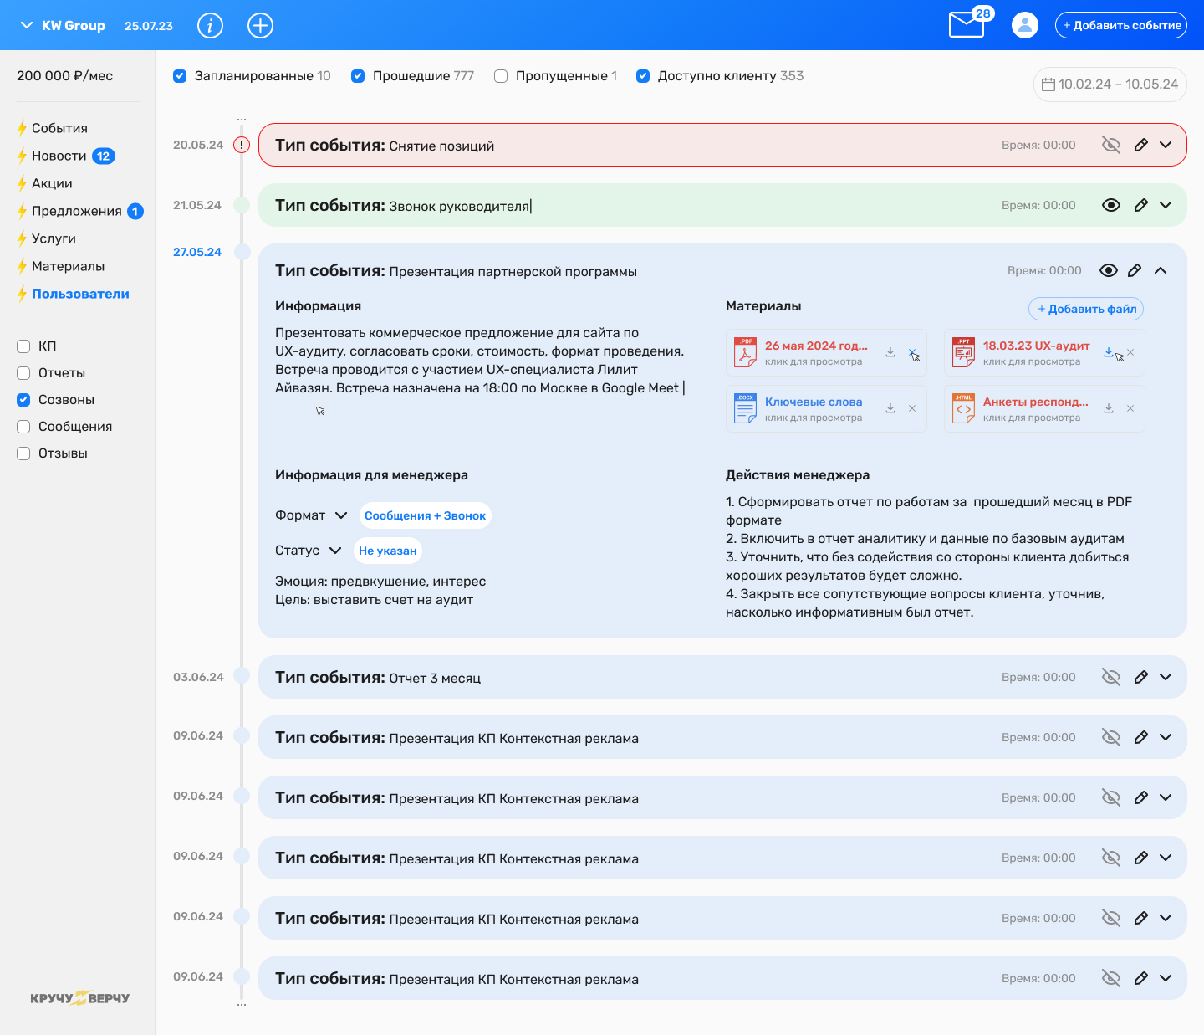Open the mail inbox with 28 messages

tap(967, 24)
